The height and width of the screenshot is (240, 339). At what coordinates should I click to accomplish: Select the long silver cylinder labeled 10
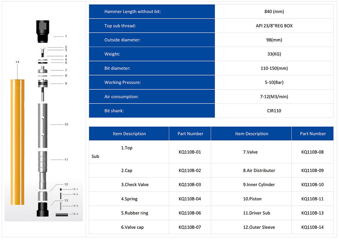[x=43, y=125]
